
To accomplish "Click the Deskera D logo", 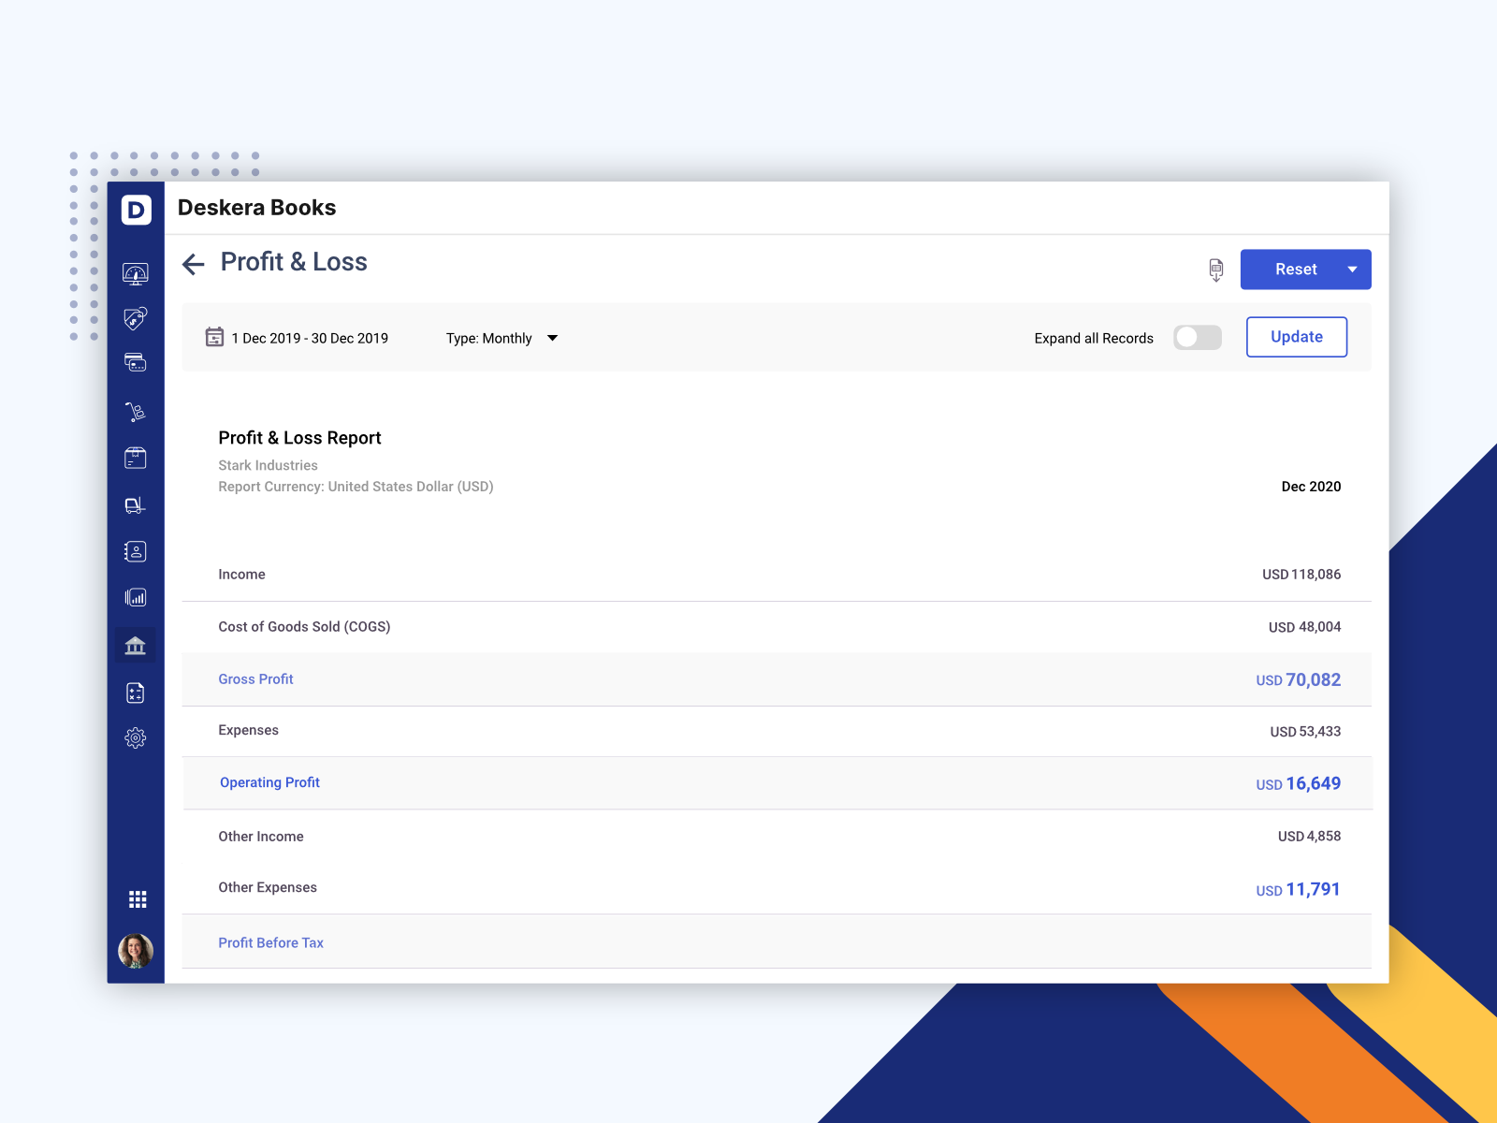I will (136, 210).
